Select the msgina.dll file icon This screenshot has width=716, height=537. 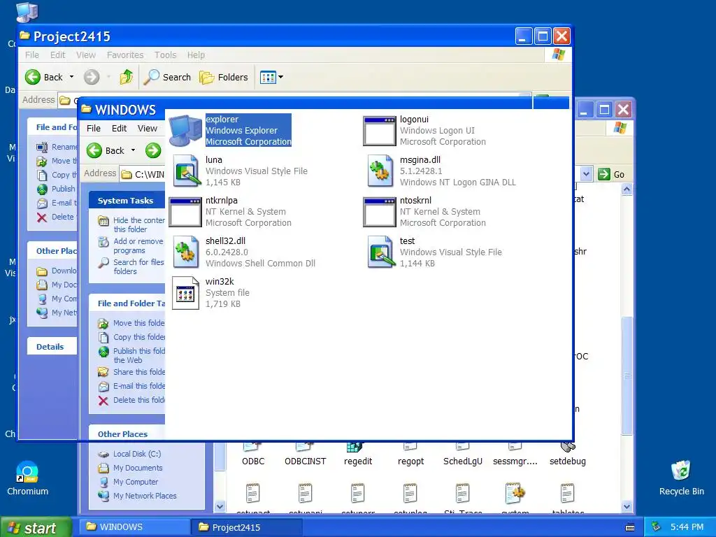380,171
